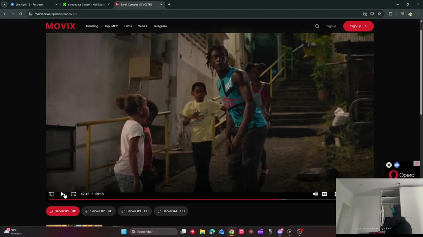Play the paused video

62,194
